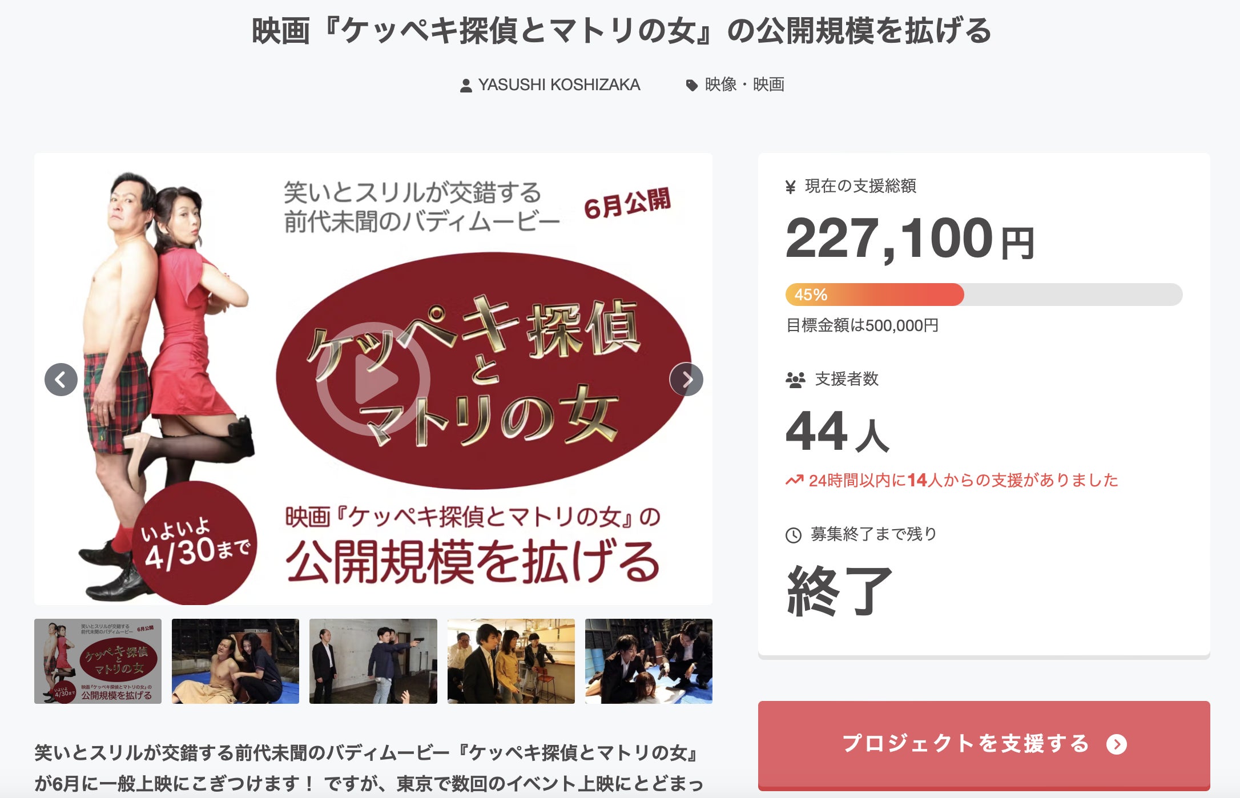Screen dimensions: 1240x798
Task: Click the yen icon near 現在の支援総額
Action: (x=791, y=187)
